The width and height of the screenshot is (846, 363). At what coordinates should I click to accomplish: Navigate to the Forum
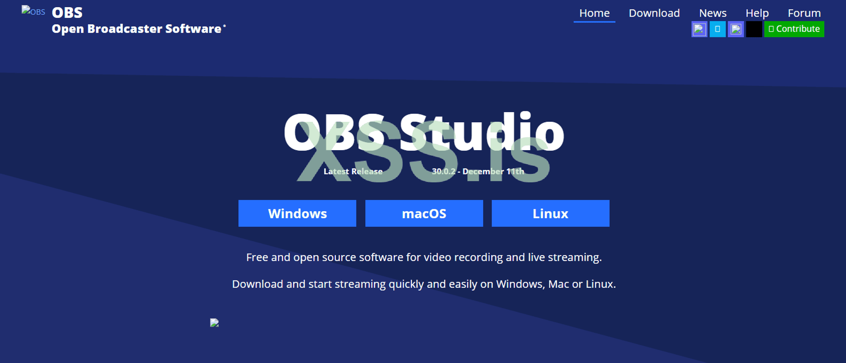pos(804,13)
